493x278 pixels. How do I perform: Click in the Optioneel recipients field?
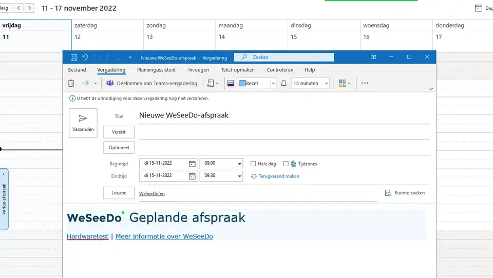284,148
